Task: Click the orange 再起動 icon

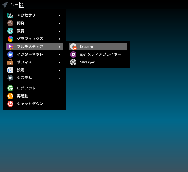Action: [x=10, y=96]
